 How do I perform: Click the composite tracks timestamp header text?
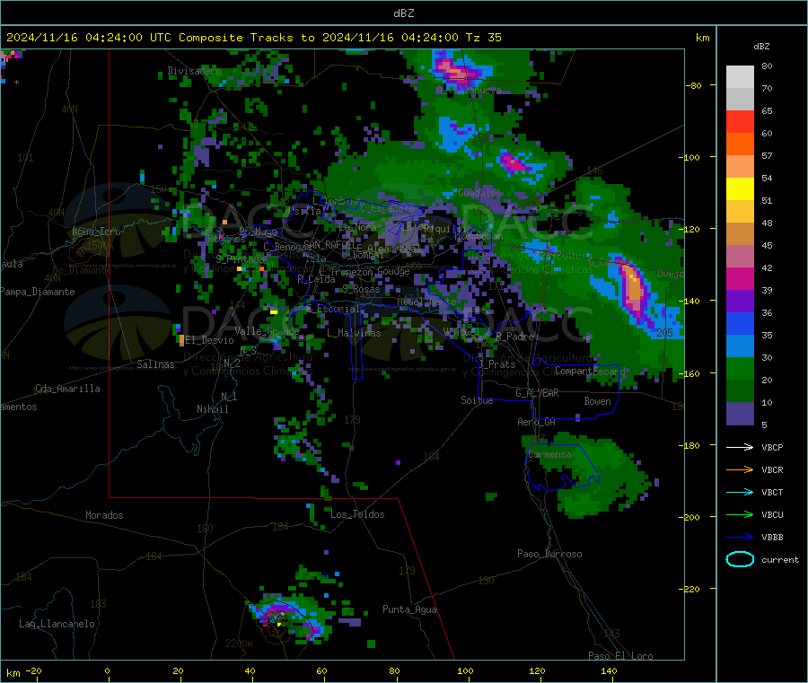click(x=253, y=38)
